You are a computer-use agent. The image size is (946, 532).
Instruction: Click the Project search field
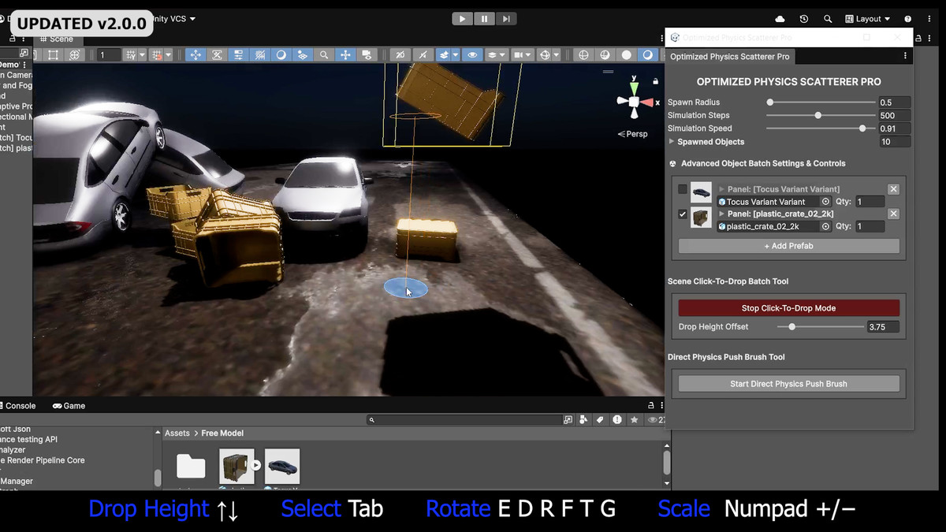(465, 420)
